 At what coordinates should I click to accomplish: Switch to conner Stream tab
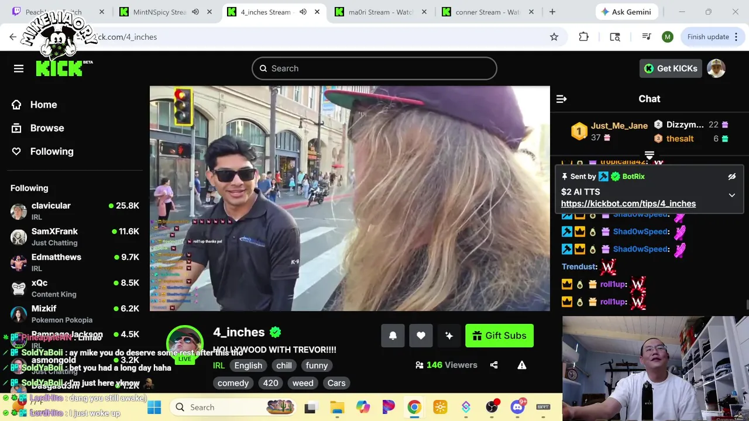(x=487, y=12)
